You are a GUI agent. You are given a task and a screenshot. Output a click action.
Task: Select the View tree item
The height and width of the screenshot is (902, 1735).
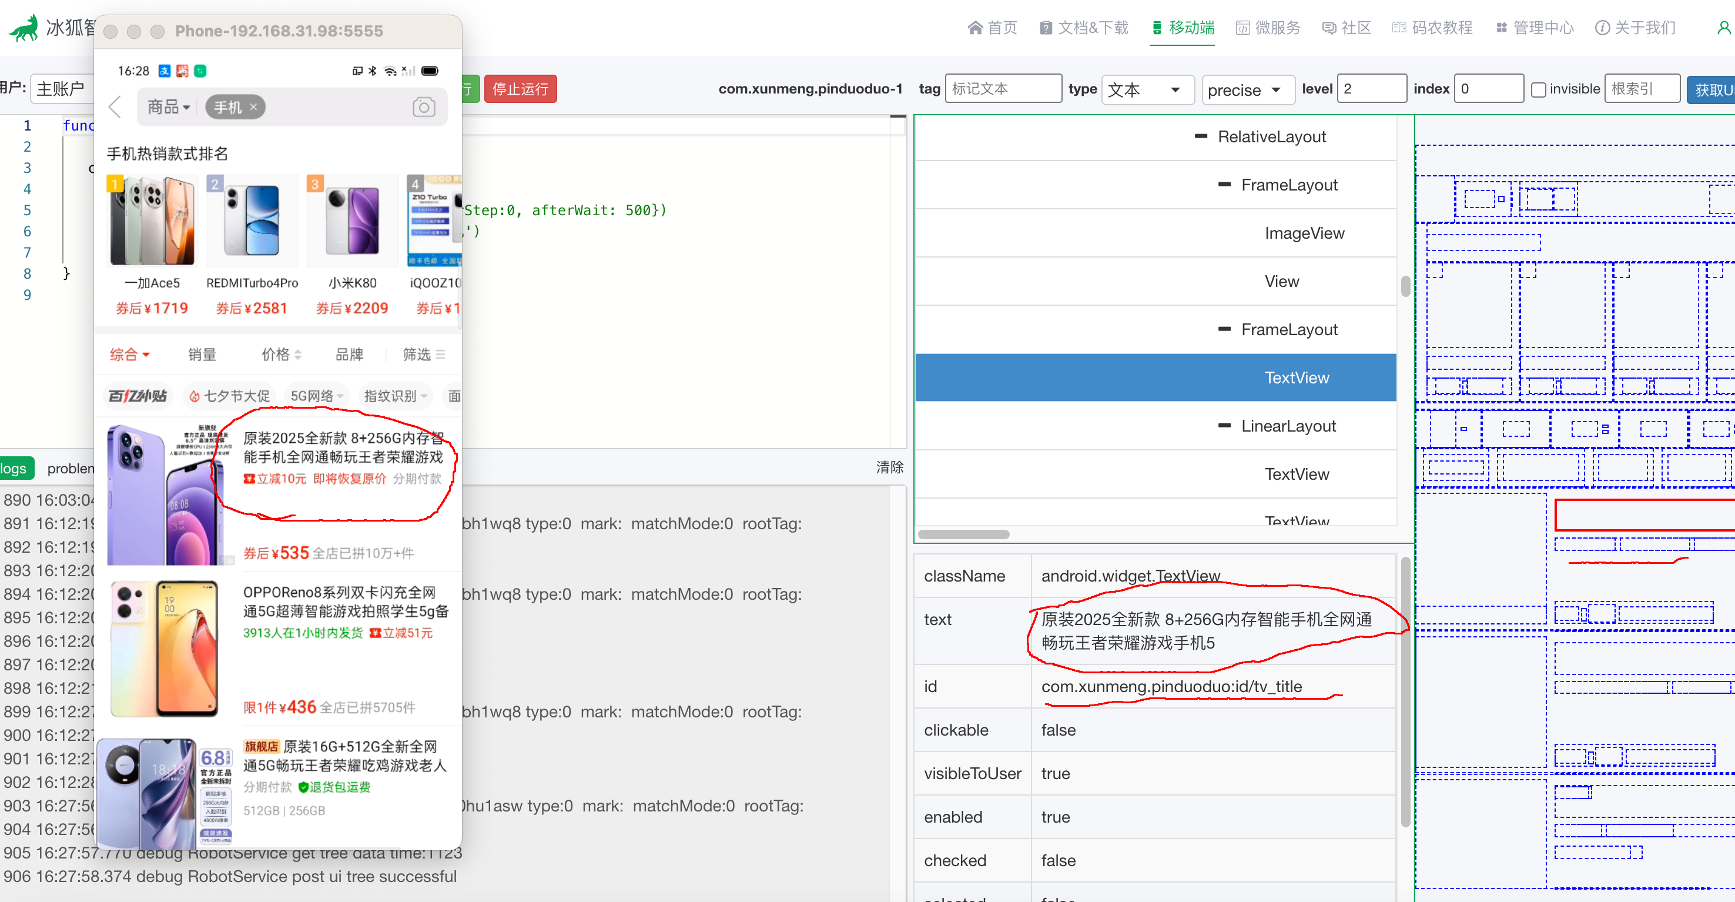click(x=1281, y=281)
